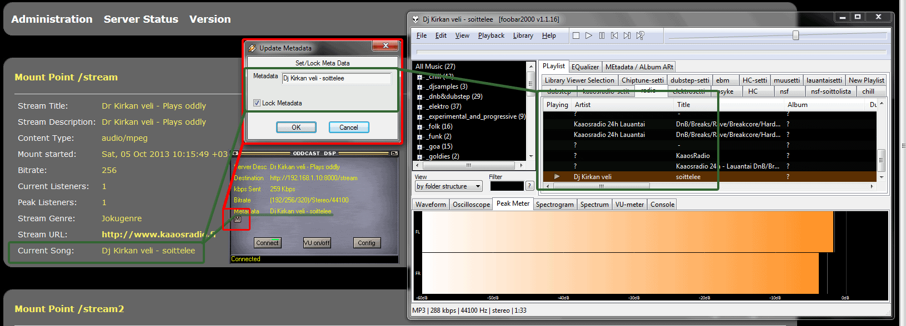The width and height of the screenshot is (906, 326).
Task: Close the Update Metadata dialog
Action: coord(386,46)
